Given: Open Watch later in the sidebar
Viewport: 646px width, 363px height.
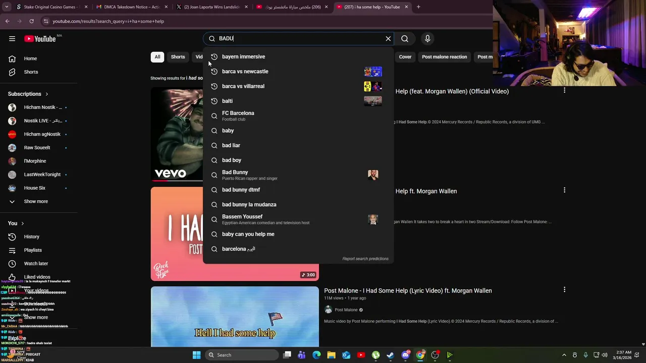Looking at the screenshot, I should pos(38,264).
